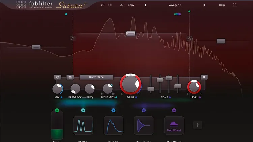Screen dimensions: 253x142
Task: Click the fourth Tone slider handle
Action: (x=178, y=86)
